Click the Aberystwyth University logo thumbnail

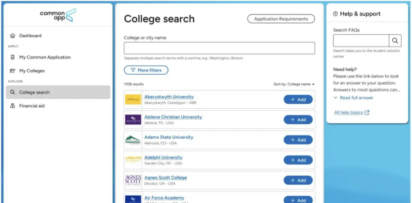(x=133, y=100)
